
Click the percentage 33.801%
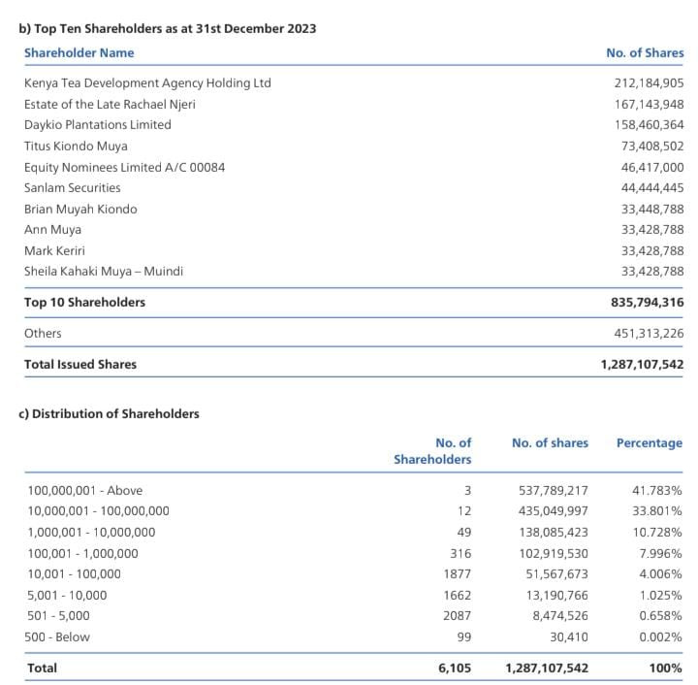[x=657, y=511]
